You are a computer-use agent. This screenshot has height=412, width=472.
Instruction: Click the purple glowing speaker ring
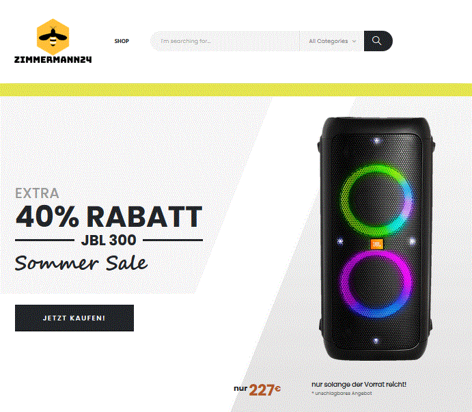pos(376,284)
